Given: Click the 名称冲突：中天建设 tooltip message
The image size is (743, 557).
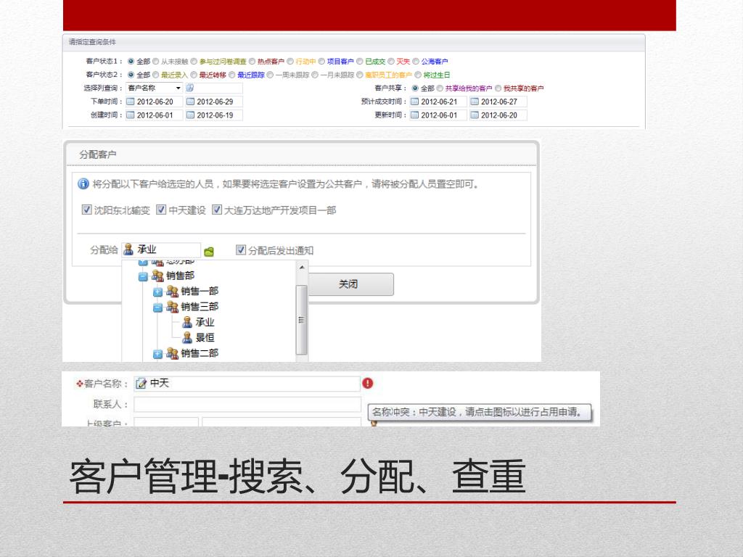Looking at the screenshot, I should point(480,412).
